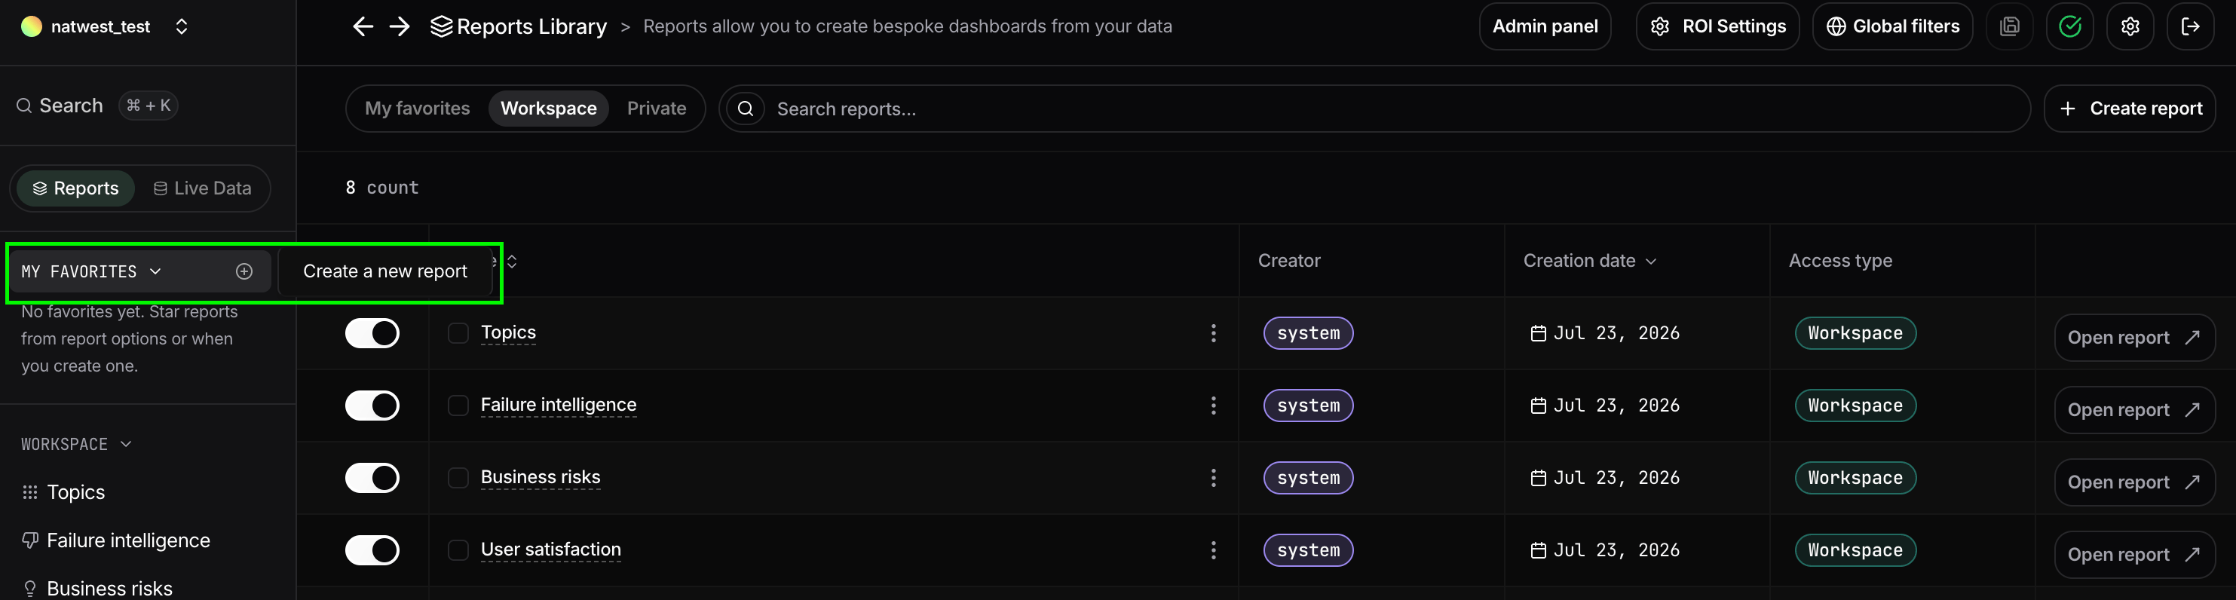Open report for User satisfaction row
The width and height of the screenshot is (2236, 600).
2134,554
